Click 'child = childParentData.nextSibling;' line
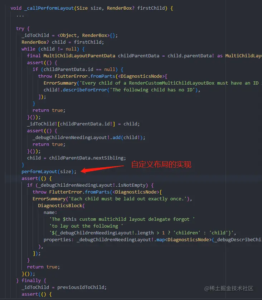The image size is (262, 300). pyautogui.click(x=77, y=158)
